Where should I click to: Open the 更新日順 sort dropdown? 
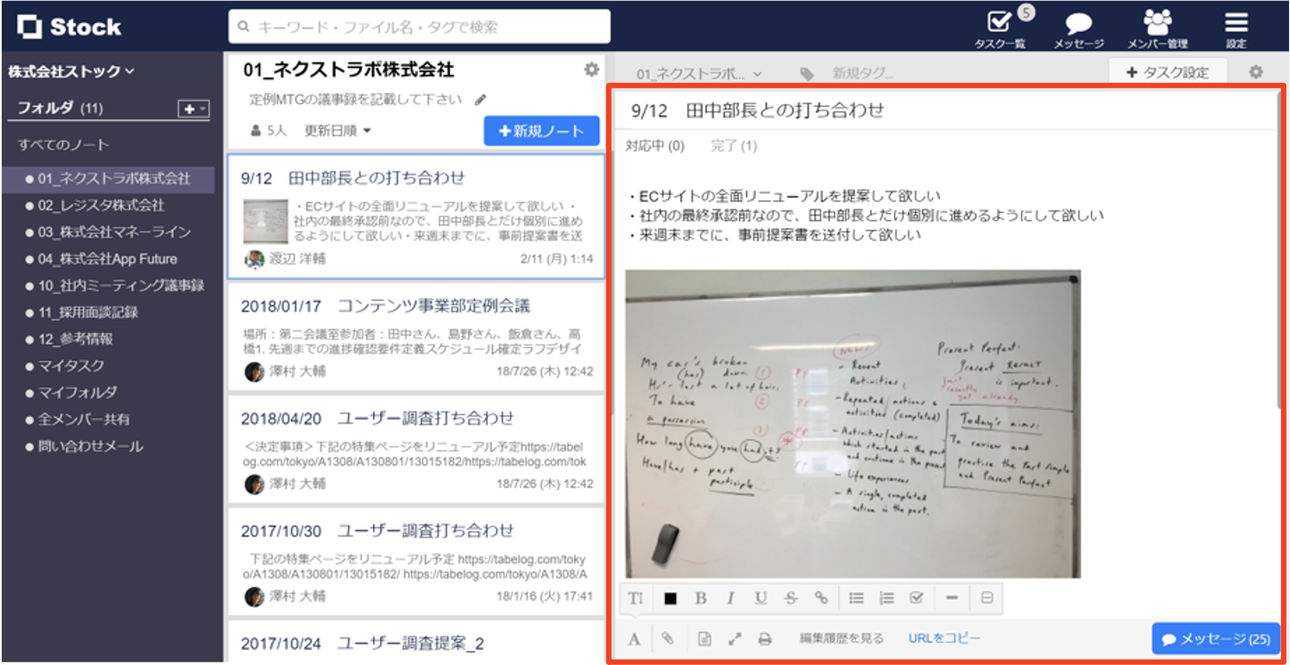point(338,130)
